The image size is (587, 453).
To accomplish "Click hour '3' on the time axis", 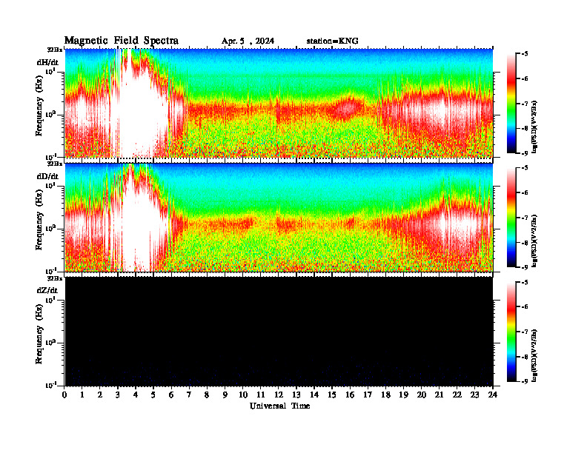I will (x=118, y=395).
